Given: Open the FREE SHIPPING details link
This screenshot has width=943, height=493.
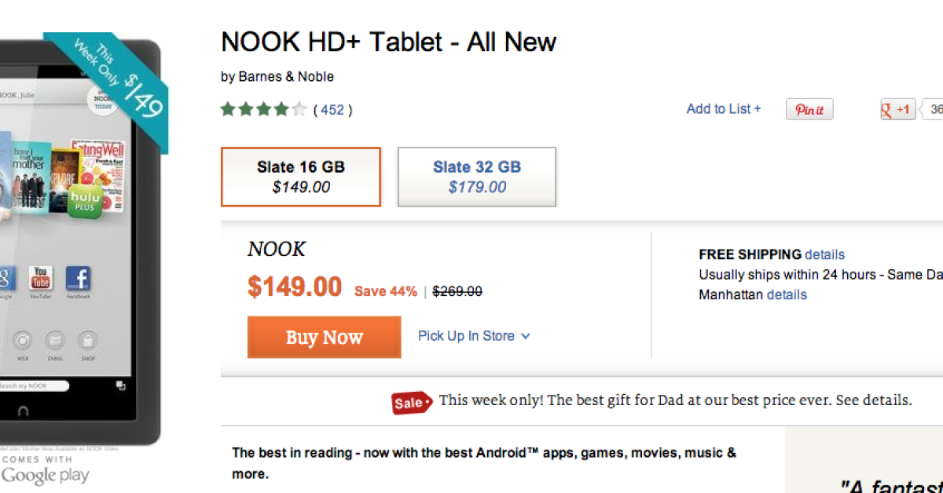Looking at the screenshot, I should 824,254.
